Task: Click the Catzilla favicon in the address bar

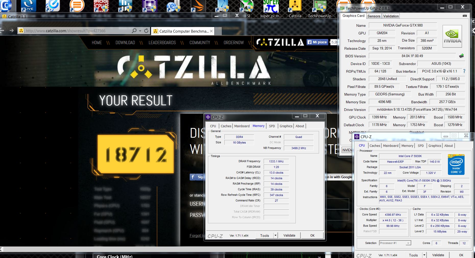Action: 21,31
